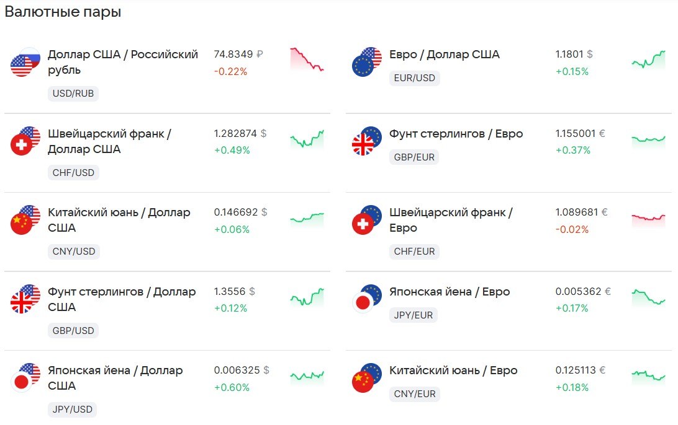The image size is (678, 425).
Task: View the red CHF/EUR sparkline chart
Action: coord(648,219)
